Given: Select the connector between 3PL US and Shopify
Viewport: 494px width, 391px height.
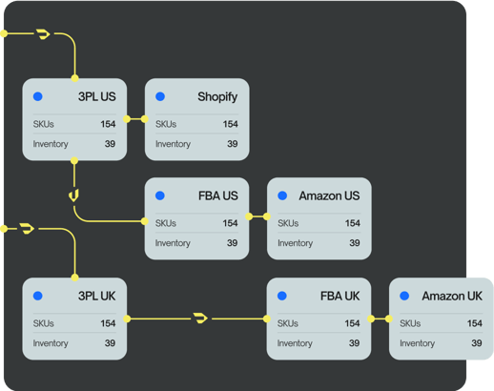Looking at the screenshot, I should pyautogui.click(x=135, y=119).
